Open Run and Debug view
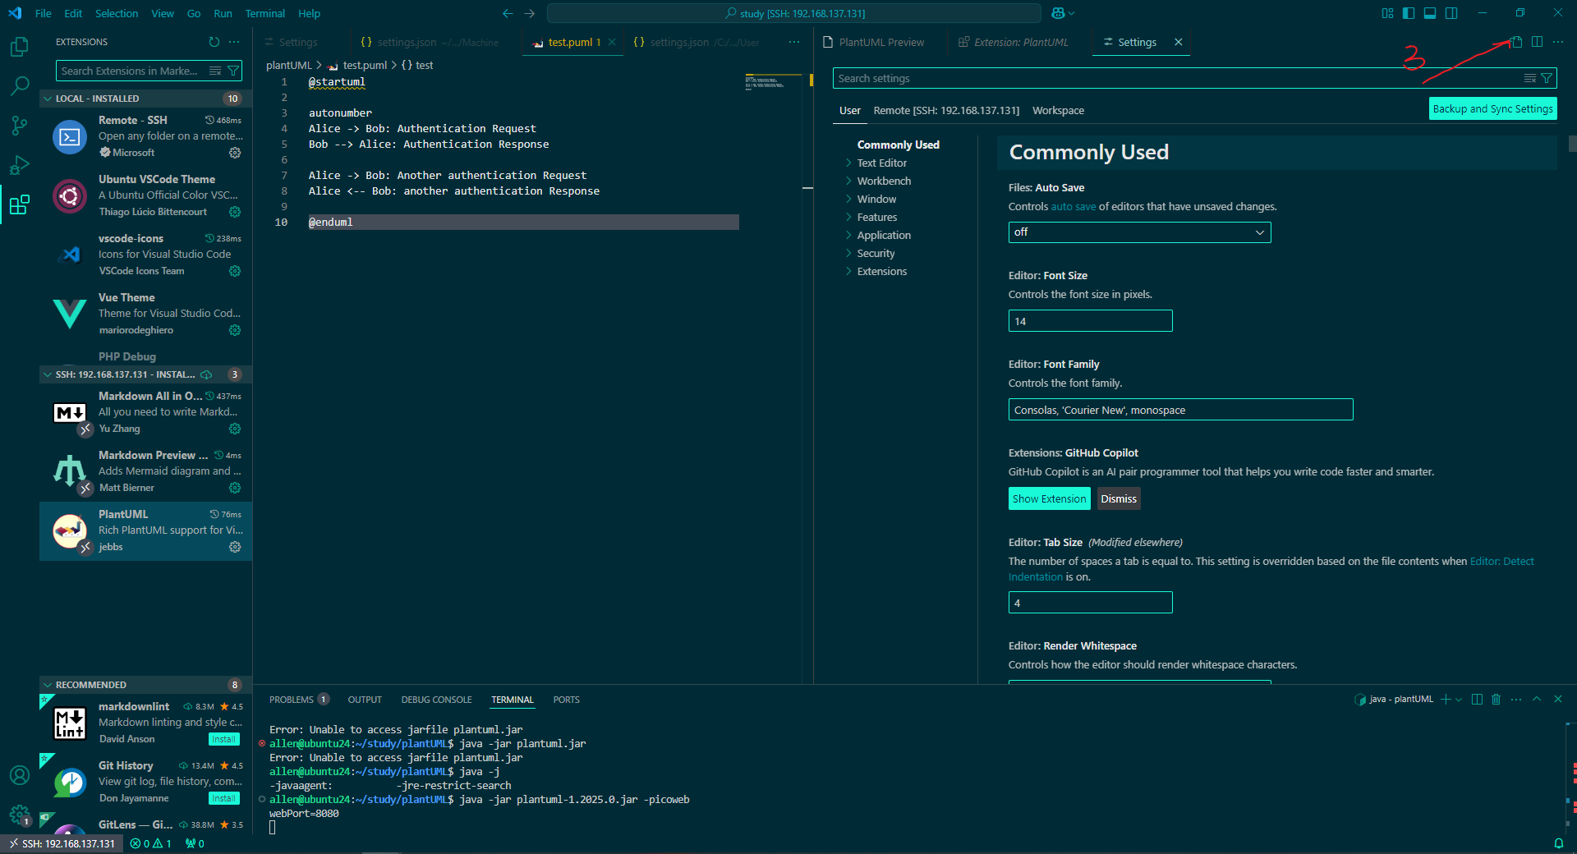 pos(20,165)
